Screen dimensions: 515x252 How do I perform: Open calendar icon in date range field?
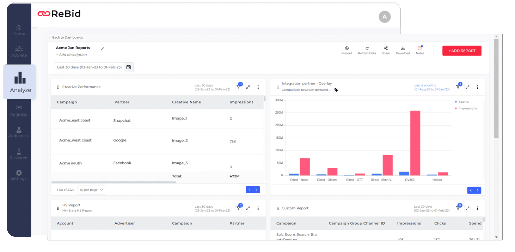(x=129, y=67)
